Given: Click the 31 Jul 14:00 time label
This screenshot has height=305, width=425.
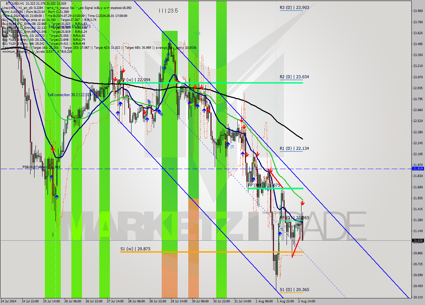Looking at the screenshot, I should click(x=243, y=301).
